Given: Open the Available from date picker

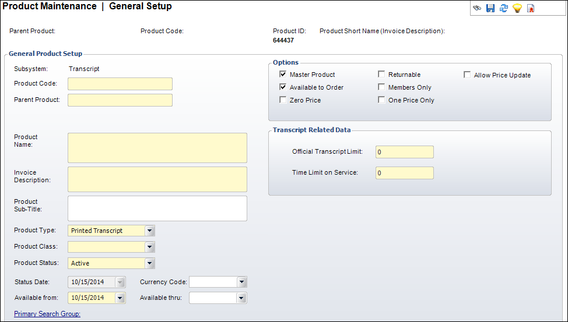Looking at the screenshot, I should tap(120, 298).
